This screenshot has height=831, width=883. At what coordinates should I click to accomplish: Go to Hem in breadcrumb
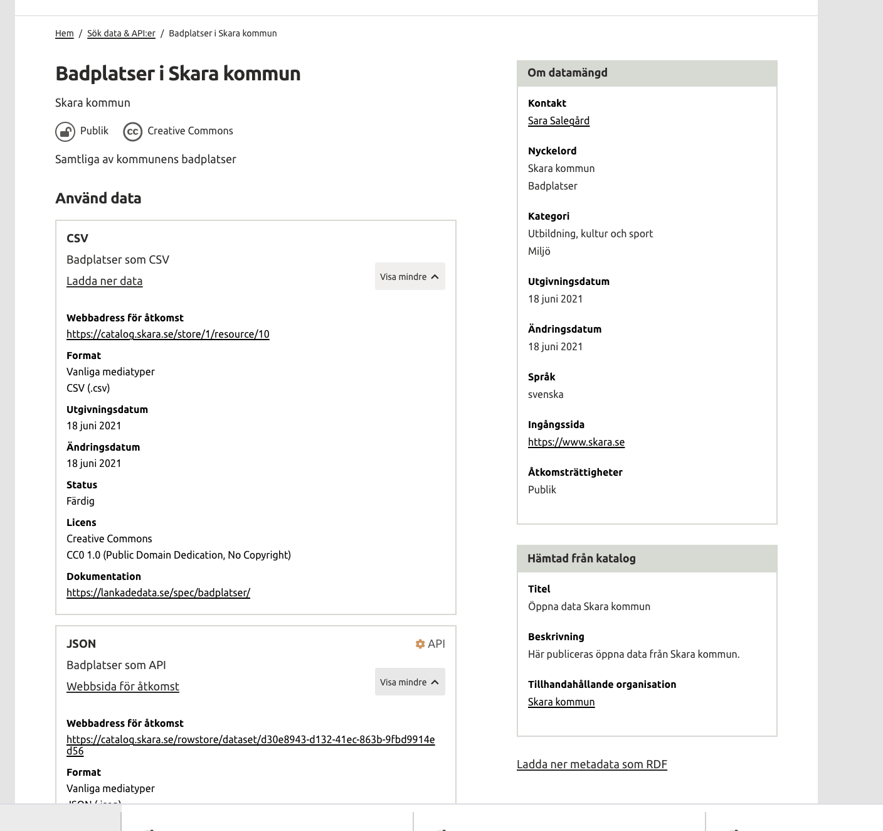tap(65, 34)
